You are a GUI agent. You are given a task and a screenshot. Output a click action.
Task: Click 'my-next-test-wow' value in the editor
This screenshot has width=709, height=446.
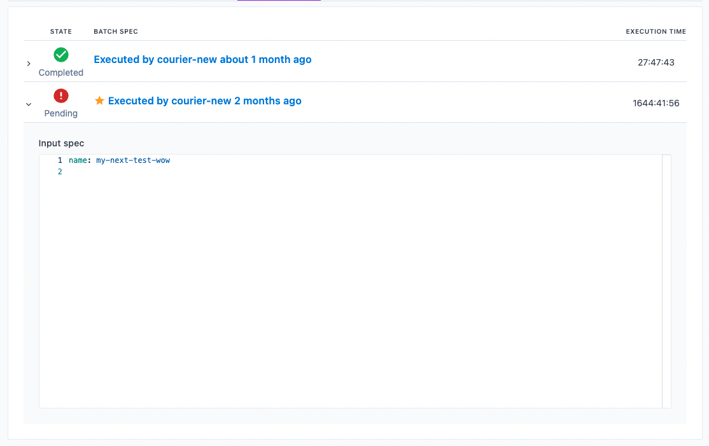pyautogui.click(x=133, y=160)
